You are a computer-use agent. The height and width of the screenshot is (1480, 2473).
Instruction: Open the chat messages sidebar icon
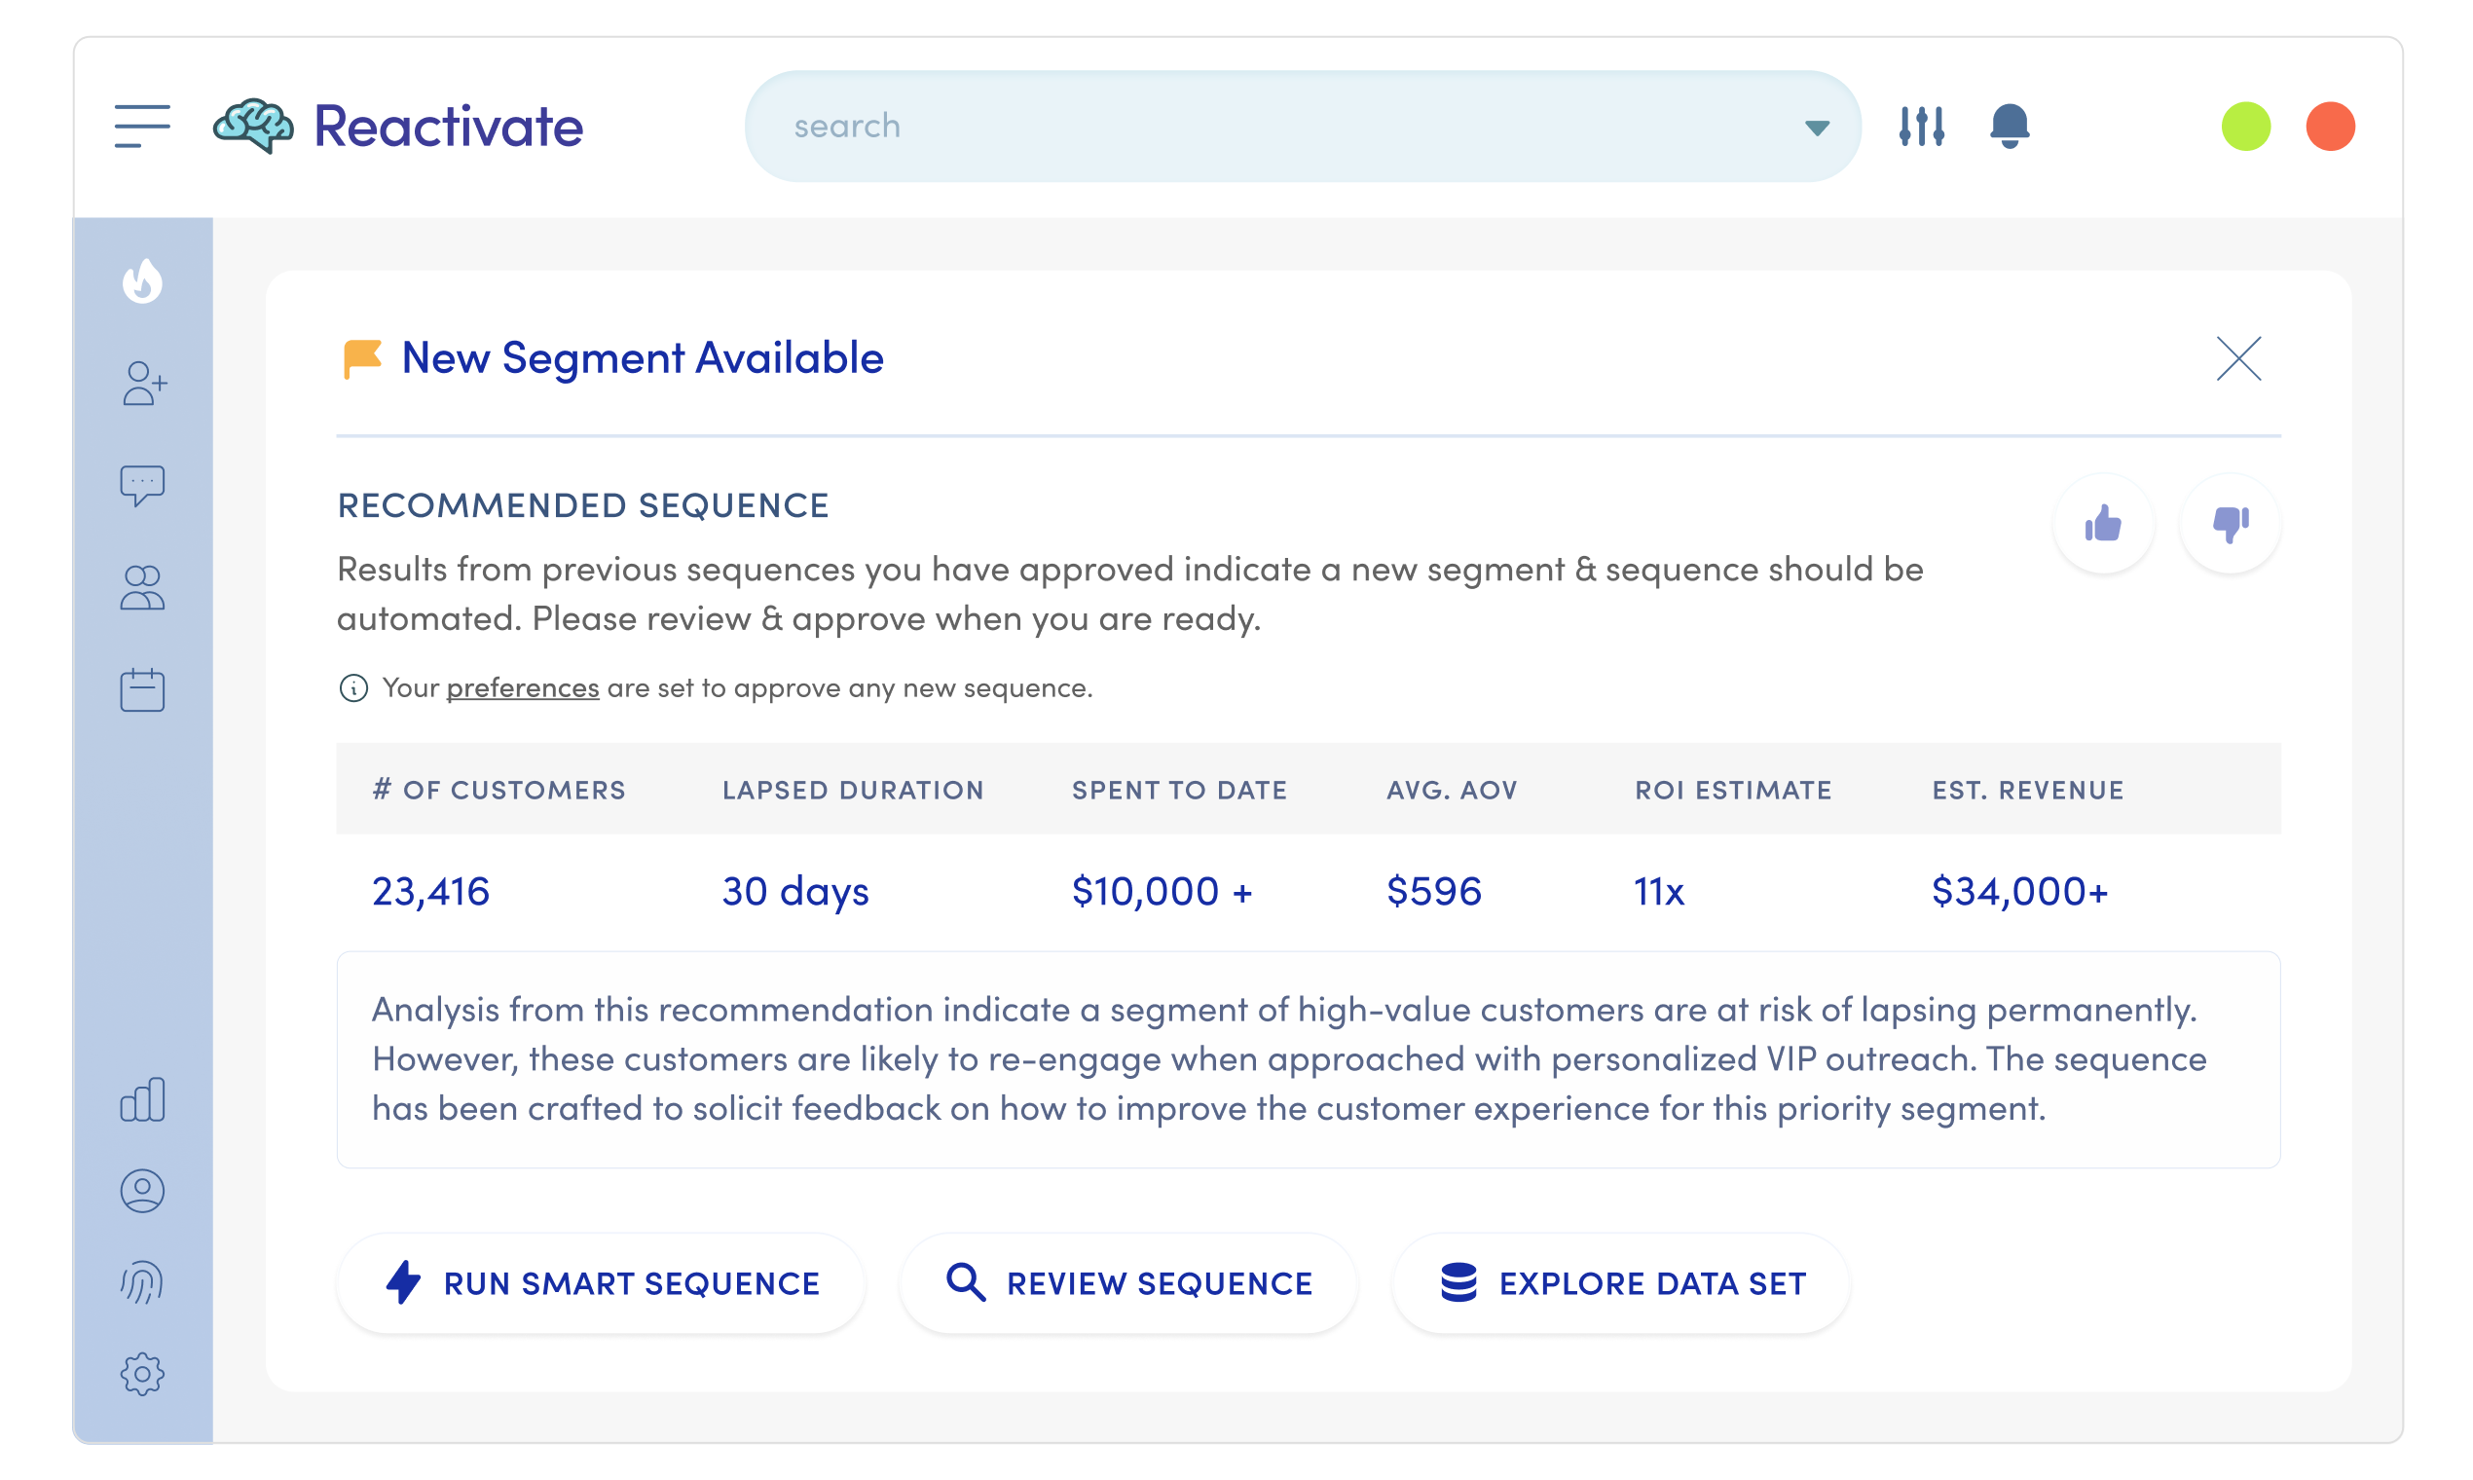point(142,486)
